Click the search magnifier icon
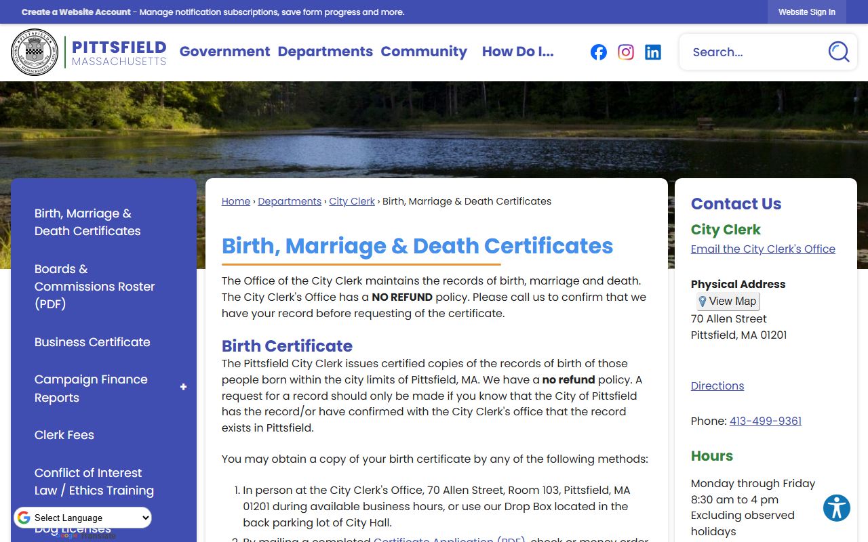Viewport: 868px width, 542px height. [x=838, y=52]
